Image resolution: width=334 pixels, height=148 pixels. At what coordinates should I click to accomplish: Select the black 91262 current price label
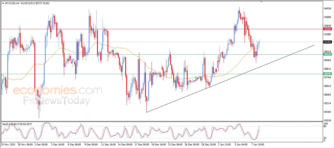[327, 42]
